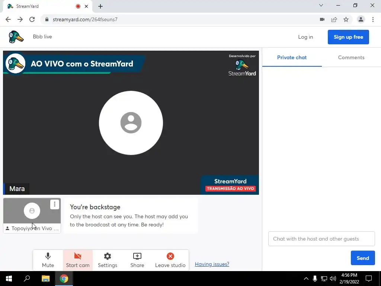Viewport: 381px width, 286px height.
Task: Open StreamYard duck logo in page header
Action: pos(16,37)
